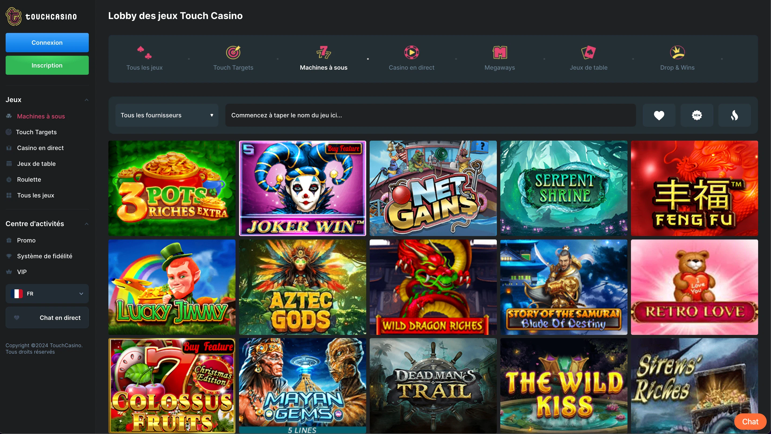Click the Casino en direct play icon

[412, 52]
